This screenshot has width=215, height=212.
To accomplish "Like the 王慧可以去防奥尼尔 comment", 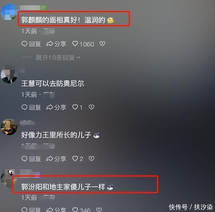I will [x=78, y=107].
